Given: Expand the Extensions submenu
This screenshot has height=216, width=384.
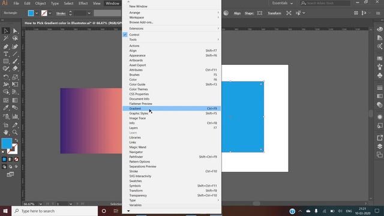Looking at the screenshot, I should (x=172, y=28).
